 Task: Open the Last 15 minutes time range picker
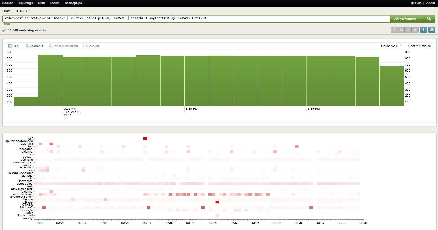(406, 19)
